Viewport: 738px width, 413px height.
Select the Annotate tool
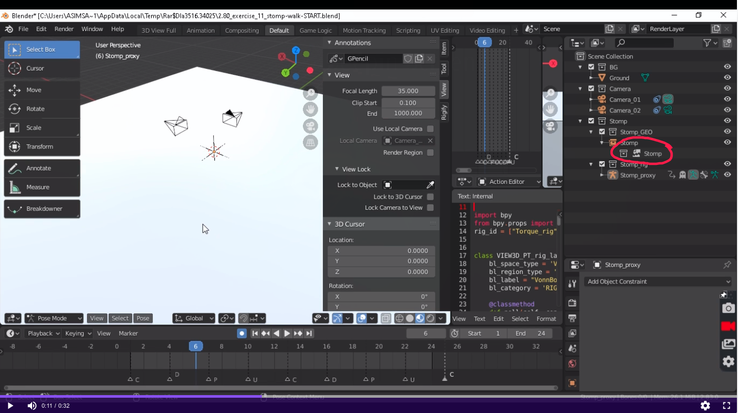(42, 169)
